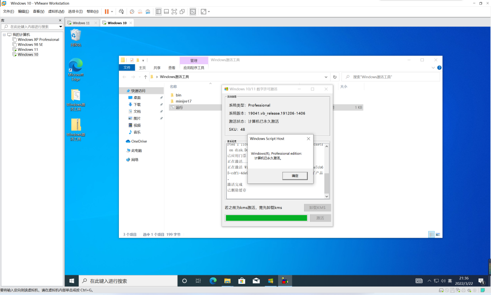The image size is (491, 295).
Task: Expand the Explorer ribbon with the chevron
Action: [433, 68]
